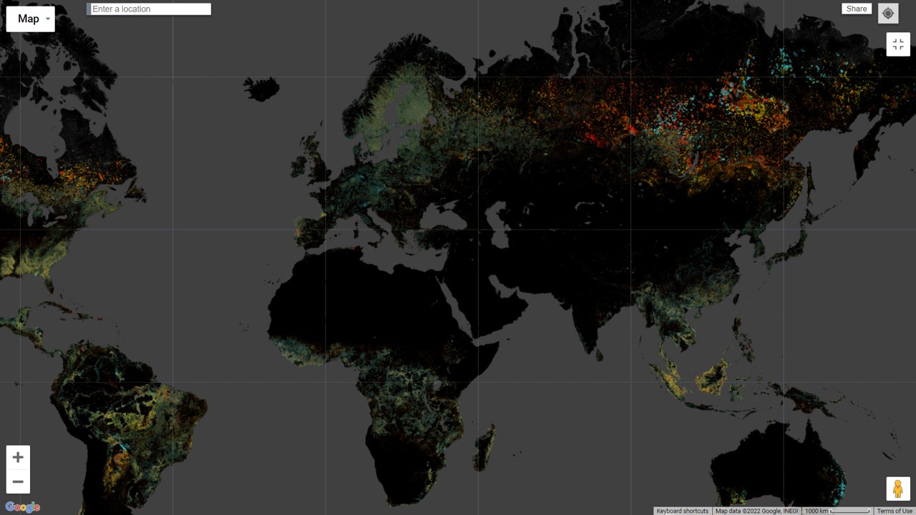
Task: Click the arrow beside the Map label
Action: tap(48, 19)
